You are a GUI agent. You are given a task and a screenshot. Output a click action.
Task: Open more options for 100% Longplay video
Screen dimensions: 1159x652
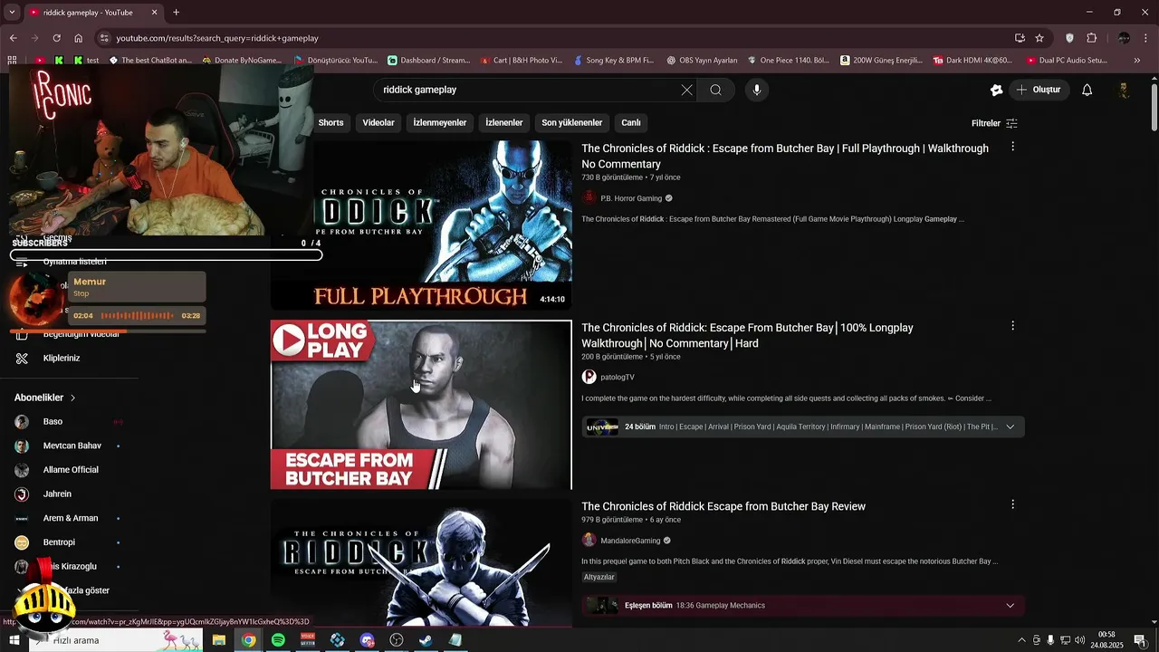tap(1012, 326)
